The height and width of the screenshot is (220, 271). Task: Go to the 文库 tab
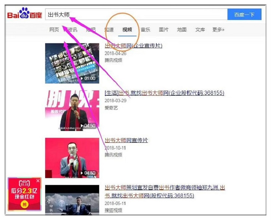point(200,30)
